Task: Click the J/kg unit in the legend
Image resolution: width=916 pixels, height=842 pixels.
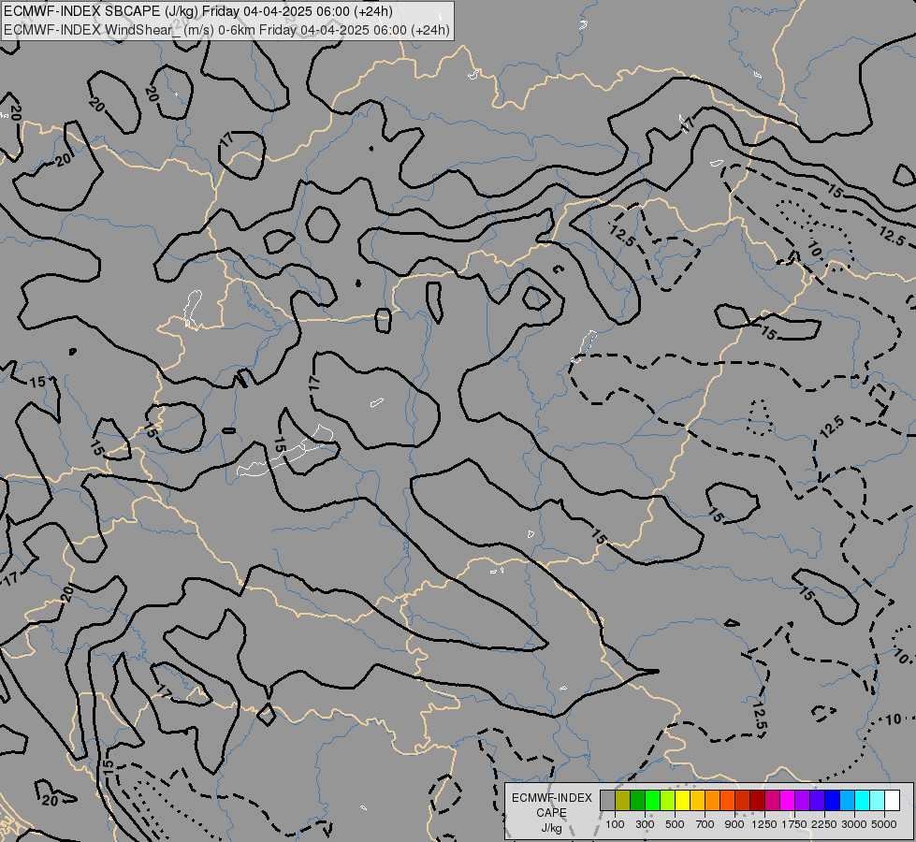Action: (x=551, y=829)
